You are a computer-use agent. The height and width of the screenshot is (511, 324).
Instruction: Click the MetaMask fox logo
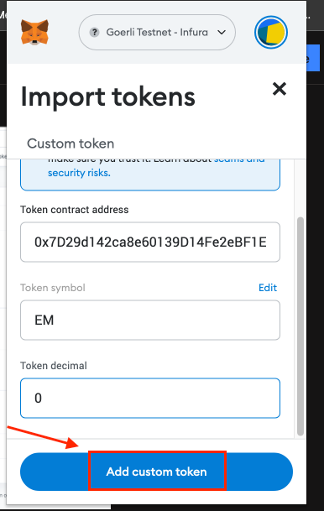pyautogui.click(x=34, y=32)
